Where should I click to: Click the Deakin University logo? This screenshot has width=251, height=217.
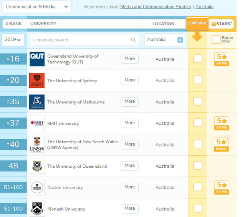tap(37, 187)
